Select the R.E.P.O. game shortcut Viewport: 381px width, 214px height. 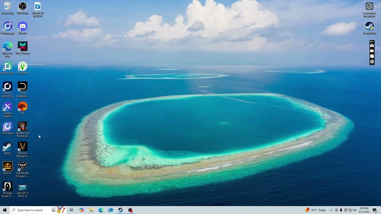click(x=7, y=168)
